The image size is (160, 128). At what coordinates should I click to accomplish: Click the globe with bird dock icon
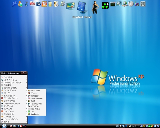tap(20, 4)
